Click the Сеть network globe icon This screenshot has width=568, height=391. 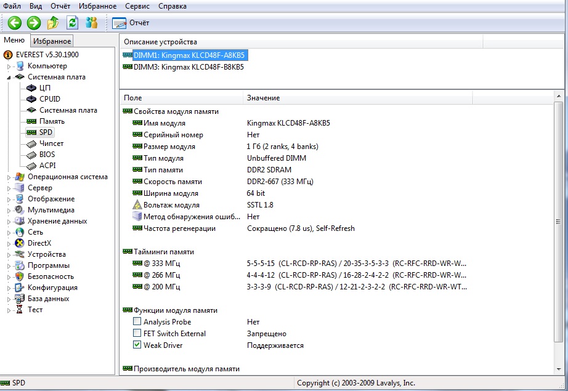(20, 232)
